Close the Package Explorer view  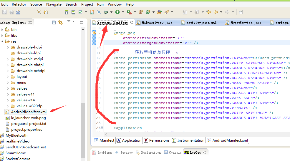click(x=30, y=23)
